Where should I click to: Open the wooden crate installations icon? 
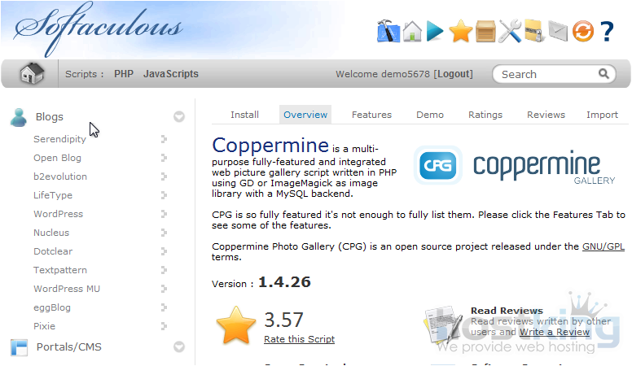tap(485, 32)
